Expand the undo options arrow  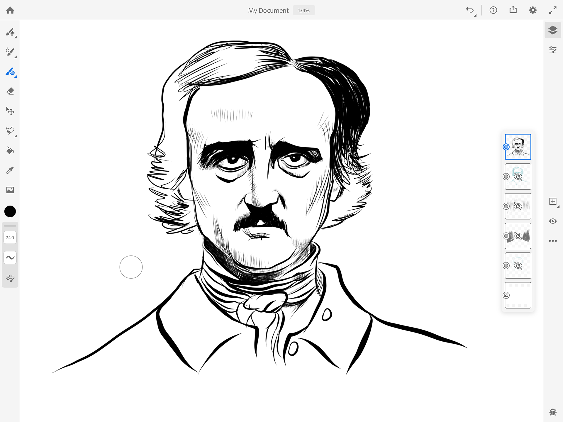475,15
